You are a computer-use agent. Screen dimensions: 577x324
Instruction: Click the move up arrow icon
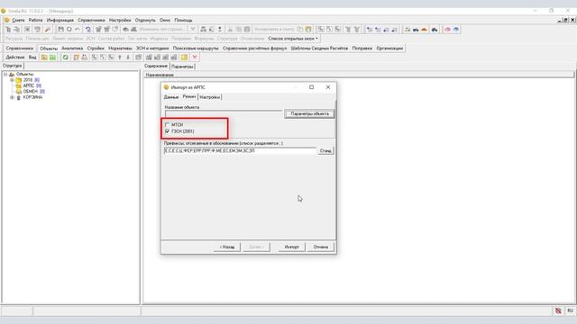click(120, 58)
